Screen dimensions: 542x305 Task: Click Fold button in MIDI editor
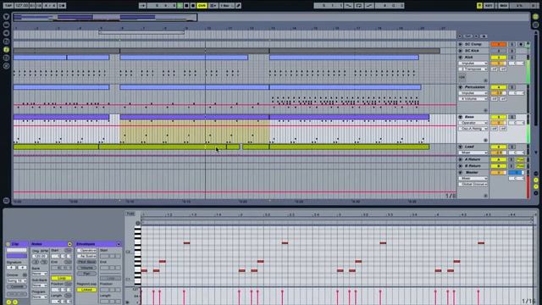130,213
